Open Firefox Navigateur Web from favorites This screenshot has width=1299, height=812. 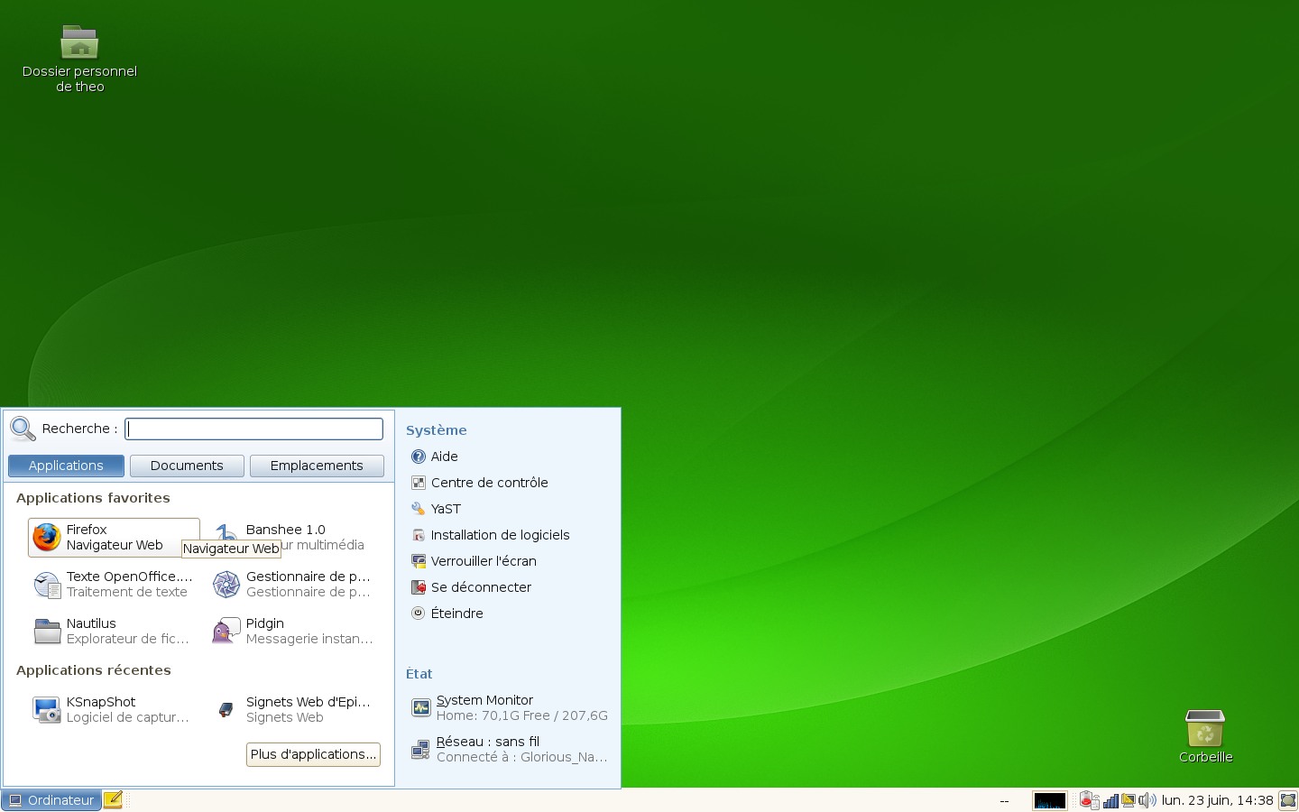114,538
